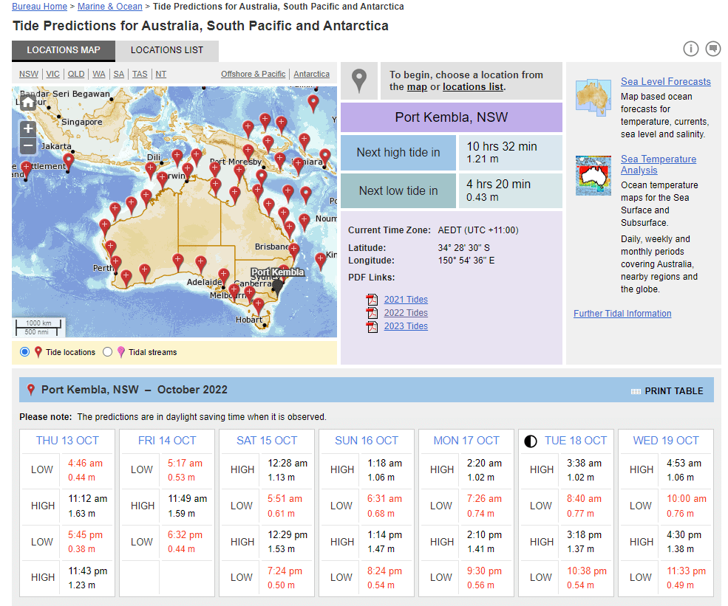Image resolution: width=728 pixels, height=606 pixels.
Task: Select the Tidal streams radio button
Action: tap(107, 352)
